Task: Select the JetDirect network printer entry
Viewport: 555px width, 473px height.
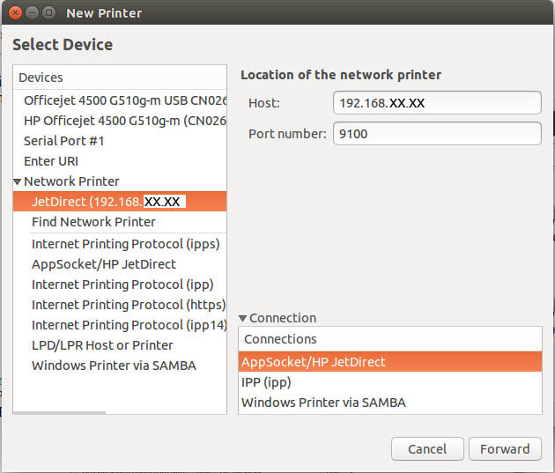Action: click(x=107, y=202)
